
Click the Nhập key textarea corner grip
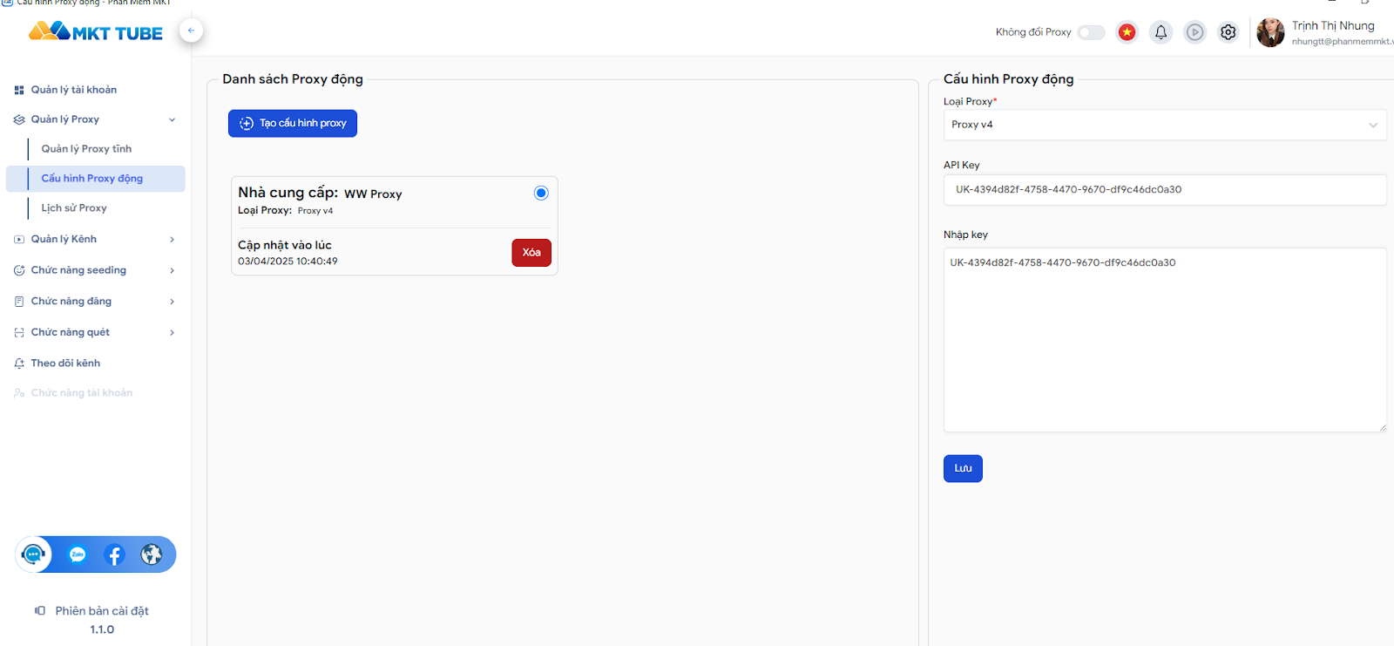coord(1382,427)
